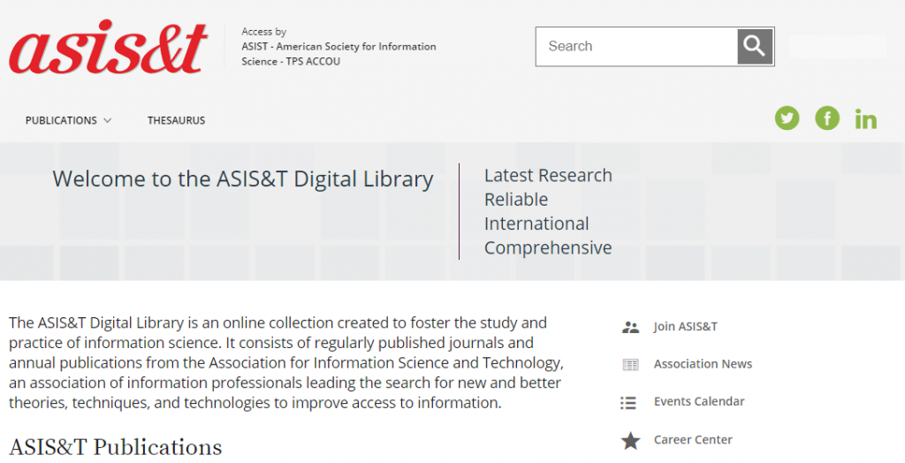Click the 'Welcome to the ASIS&T Digital Library' heading
This screenshot has width=905, height=463.
[x=243, y=179]
